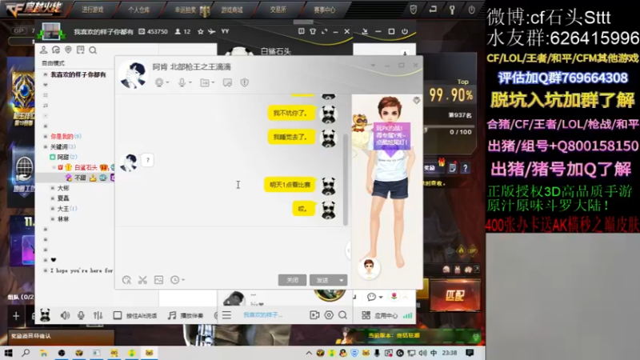Click the location pin icon in the YY toolbar
The width and height of the screenshot is (640, 360).
pyautogui.click(x=68, y=50)
